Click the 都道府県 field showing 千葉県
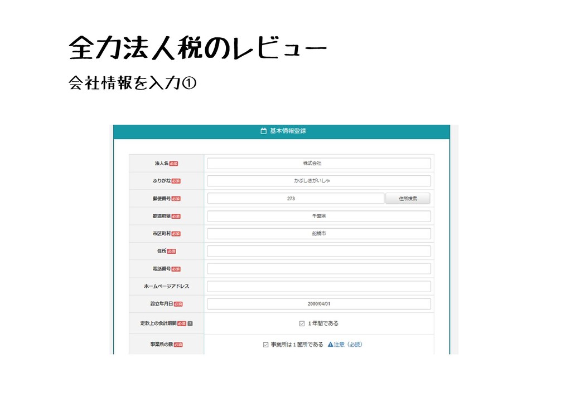Screen dimensions: 571x403 (x=318, y=216)
